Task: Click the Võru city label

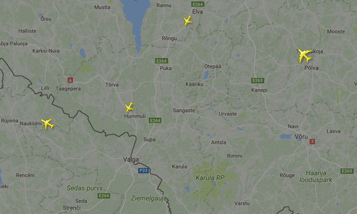Action: [x=301, y=137]
